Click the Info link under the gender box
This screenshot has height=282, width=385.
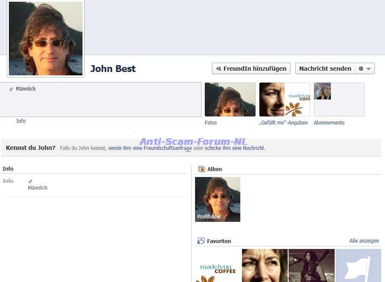coord(21,121)
